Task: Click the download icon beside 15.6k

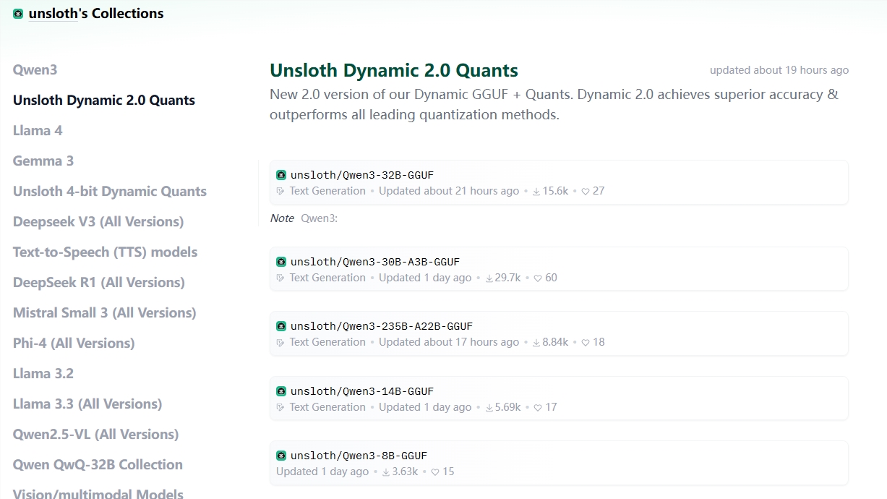Action: coord(536,192)
